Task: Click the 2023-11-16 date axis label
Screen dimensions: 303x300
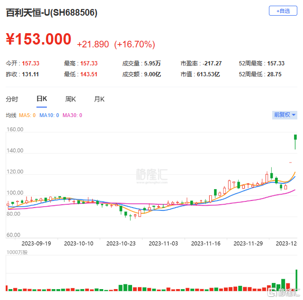Action: pyautogui.click(x=206, y=244)
